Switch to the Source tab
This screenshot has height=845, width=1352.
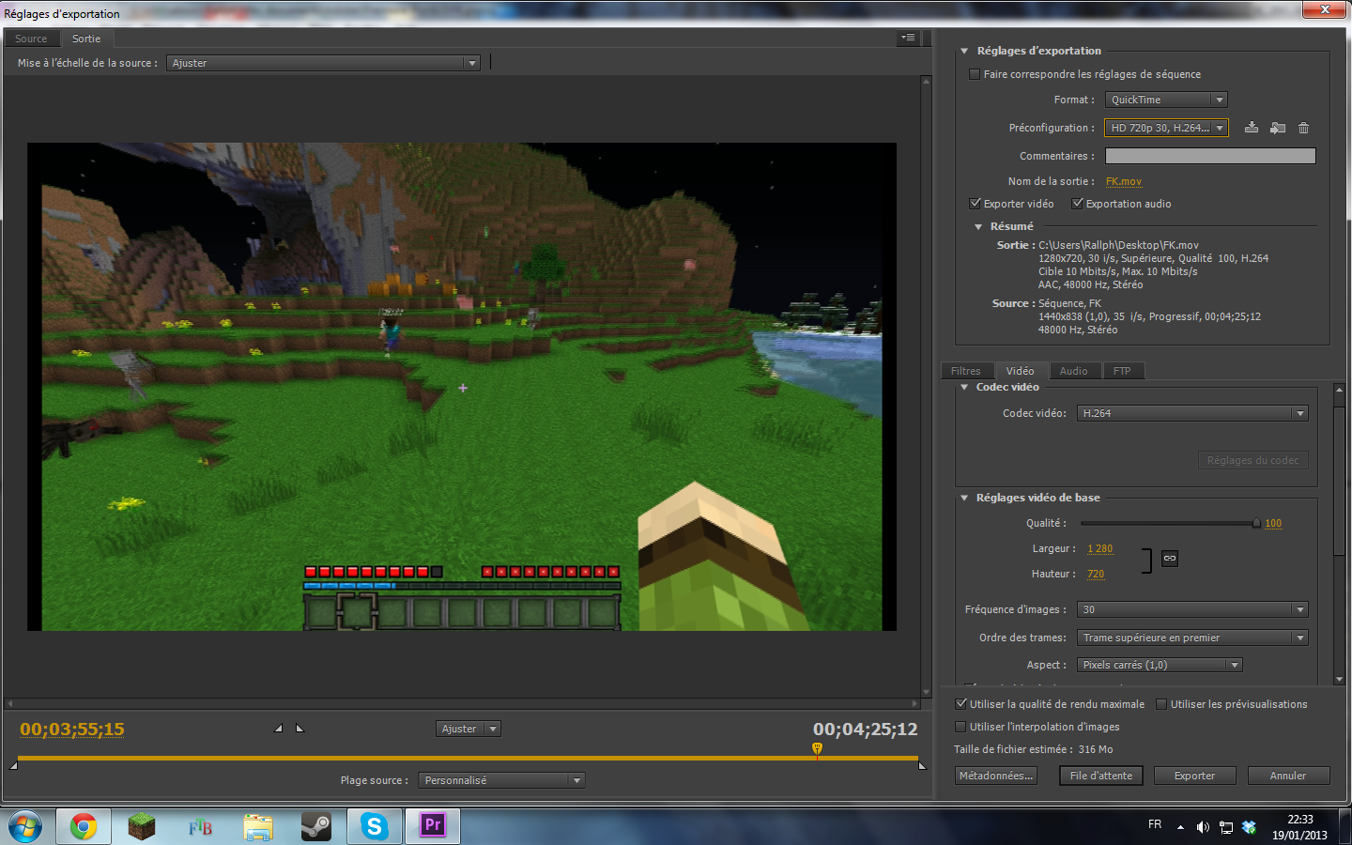[31, 38]
